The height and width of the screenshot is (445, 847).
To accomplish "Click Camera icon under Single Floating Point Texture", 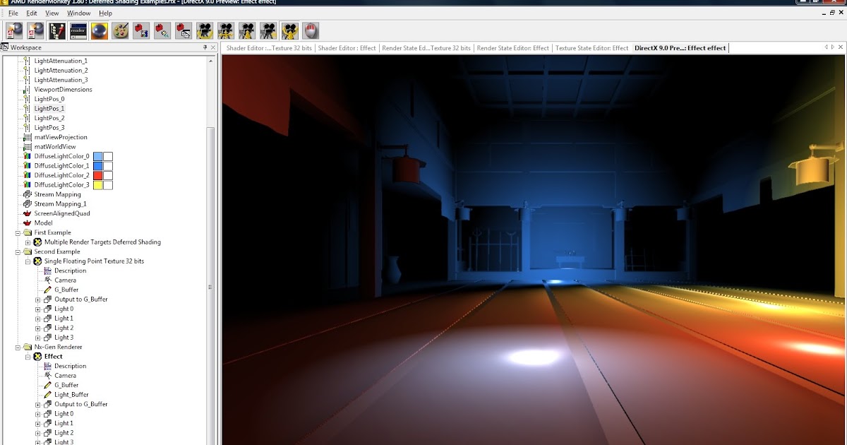I will 48,280.
